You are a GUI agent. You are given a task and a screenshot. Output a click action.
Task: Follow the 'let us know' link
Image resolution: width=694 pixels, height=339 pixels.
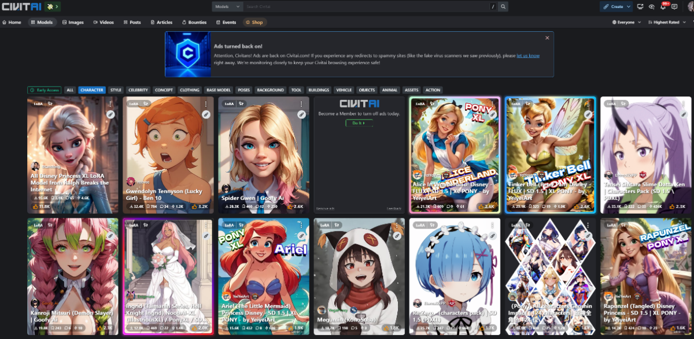(528, 55)
